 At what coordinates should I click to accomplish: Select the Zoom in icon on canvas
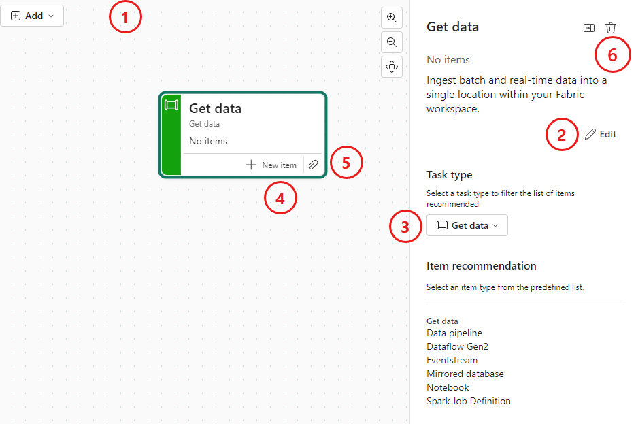(x=392, y=18)
